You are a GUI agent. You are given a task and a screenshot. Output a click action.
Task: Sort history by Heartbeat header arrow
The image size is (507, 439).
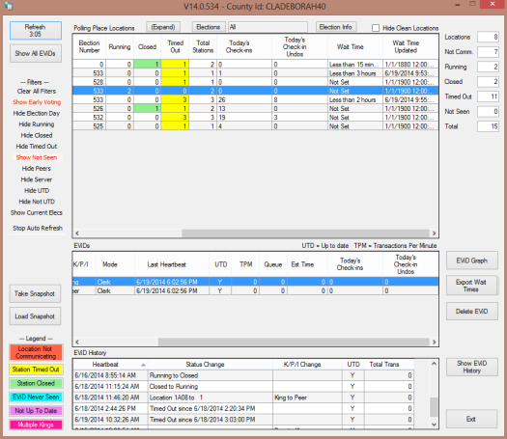pyautogui.click(x=143, y=365)
